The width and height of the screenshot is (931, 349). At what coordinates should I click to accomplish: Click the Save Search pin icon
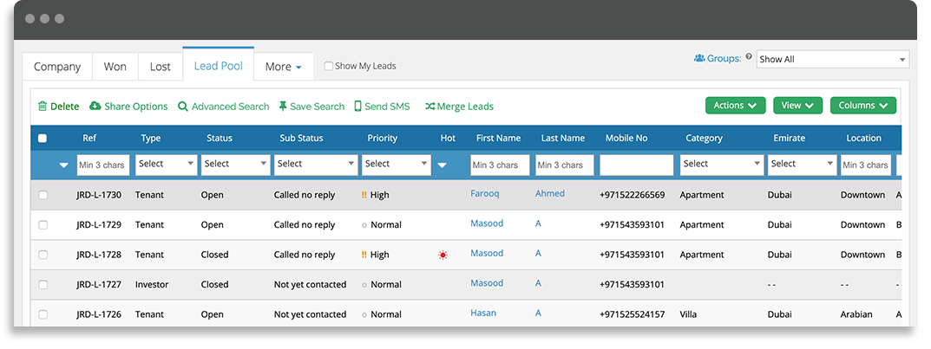pos(283,106)
